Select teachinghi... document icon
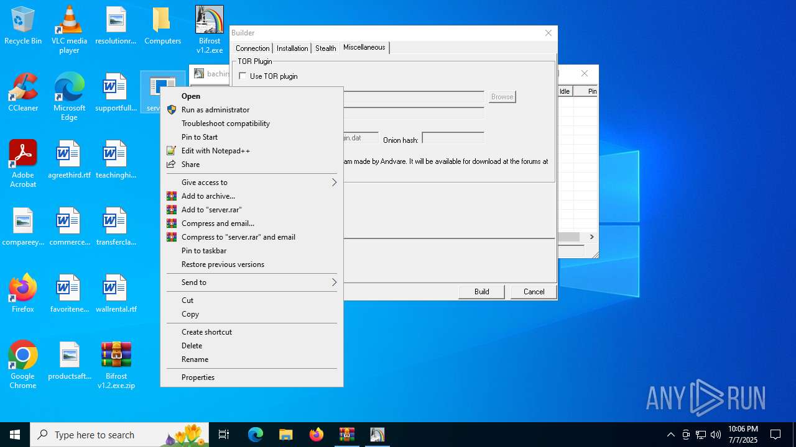Viewport: 796px width, 447px height. click(116, 160)
